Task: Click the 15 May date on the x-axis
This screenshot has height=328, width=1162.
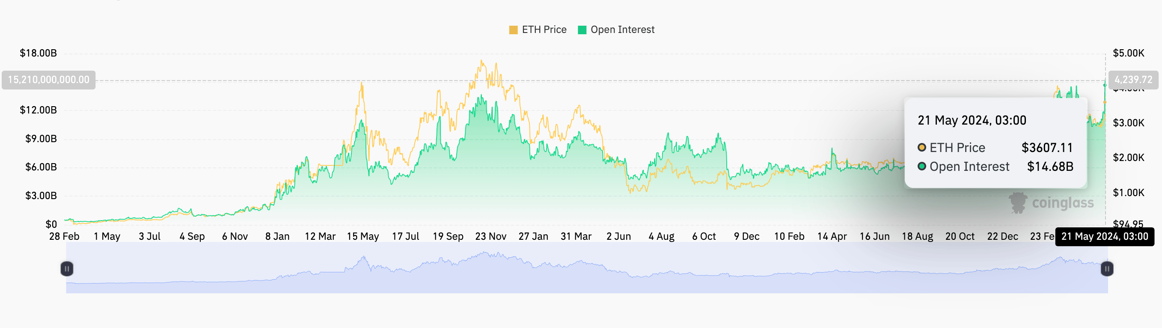Action: (363, 236)
